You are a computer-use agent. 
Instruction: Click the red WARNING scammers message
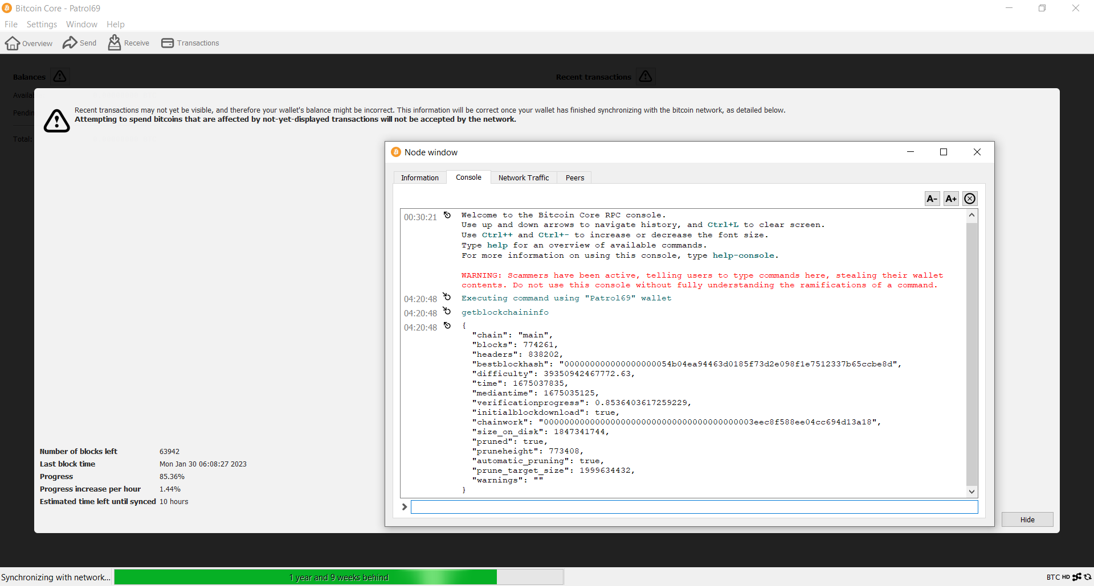click(x=702, y=280)
